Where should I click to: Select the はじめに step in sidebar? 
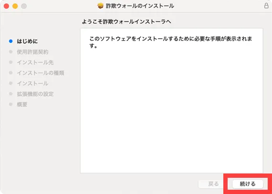tap(27, 41)
